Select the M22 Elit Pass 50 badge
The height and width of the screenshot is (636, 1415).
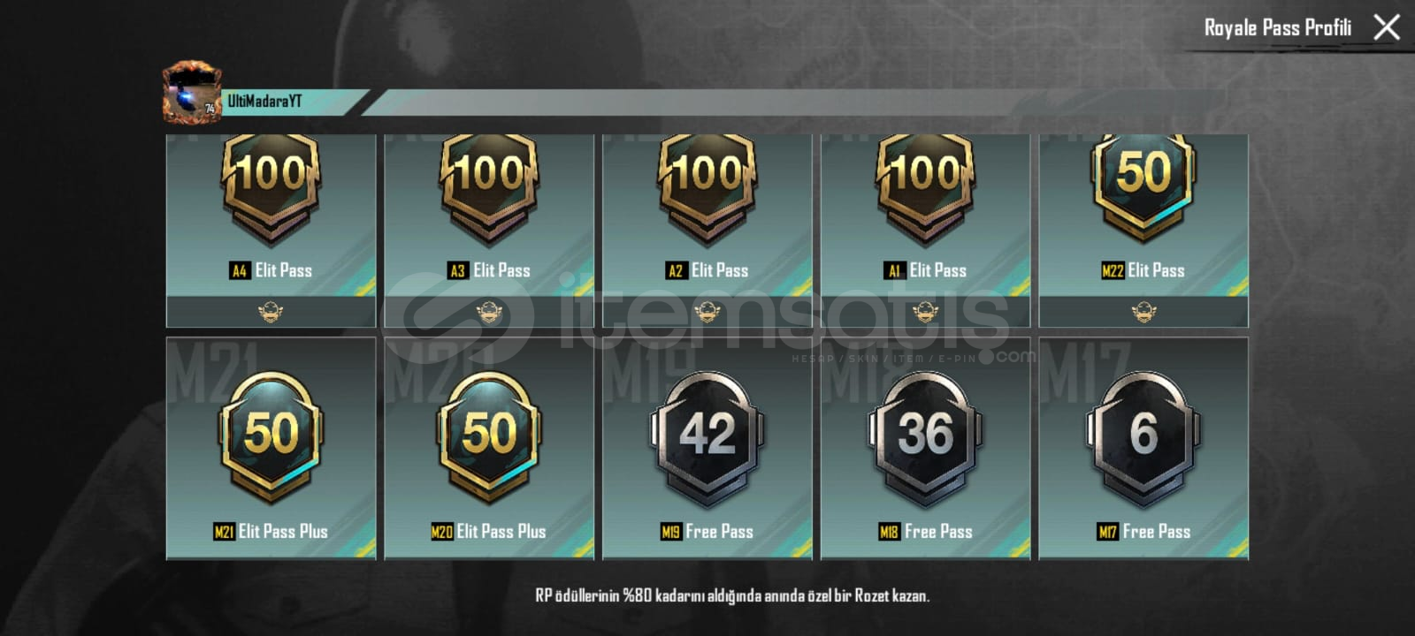pyautogui.click(x=1143, y=216)
